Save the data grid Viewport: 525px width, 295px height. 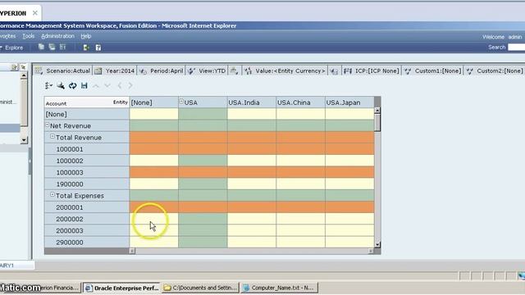coord(84,85)
